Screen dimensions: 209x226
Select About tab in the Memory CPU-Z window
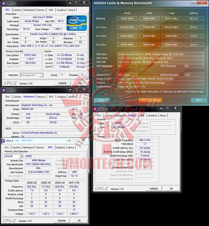pos(163,116)
